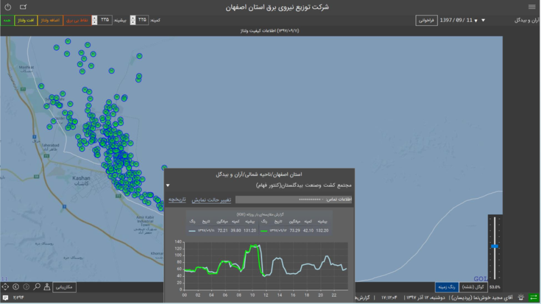Click the power icon in title bar
The image size is (541, 304).
(x=7, y=7)
